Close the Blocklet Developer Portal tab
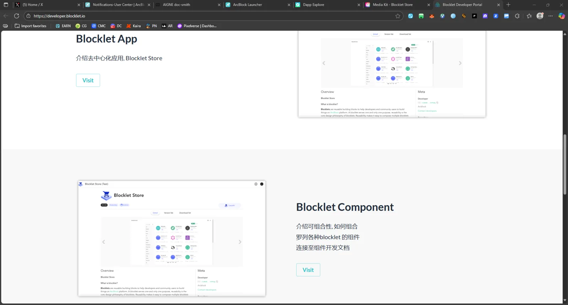The height and width of the screenshot is (305, 568). coord(498,5)
